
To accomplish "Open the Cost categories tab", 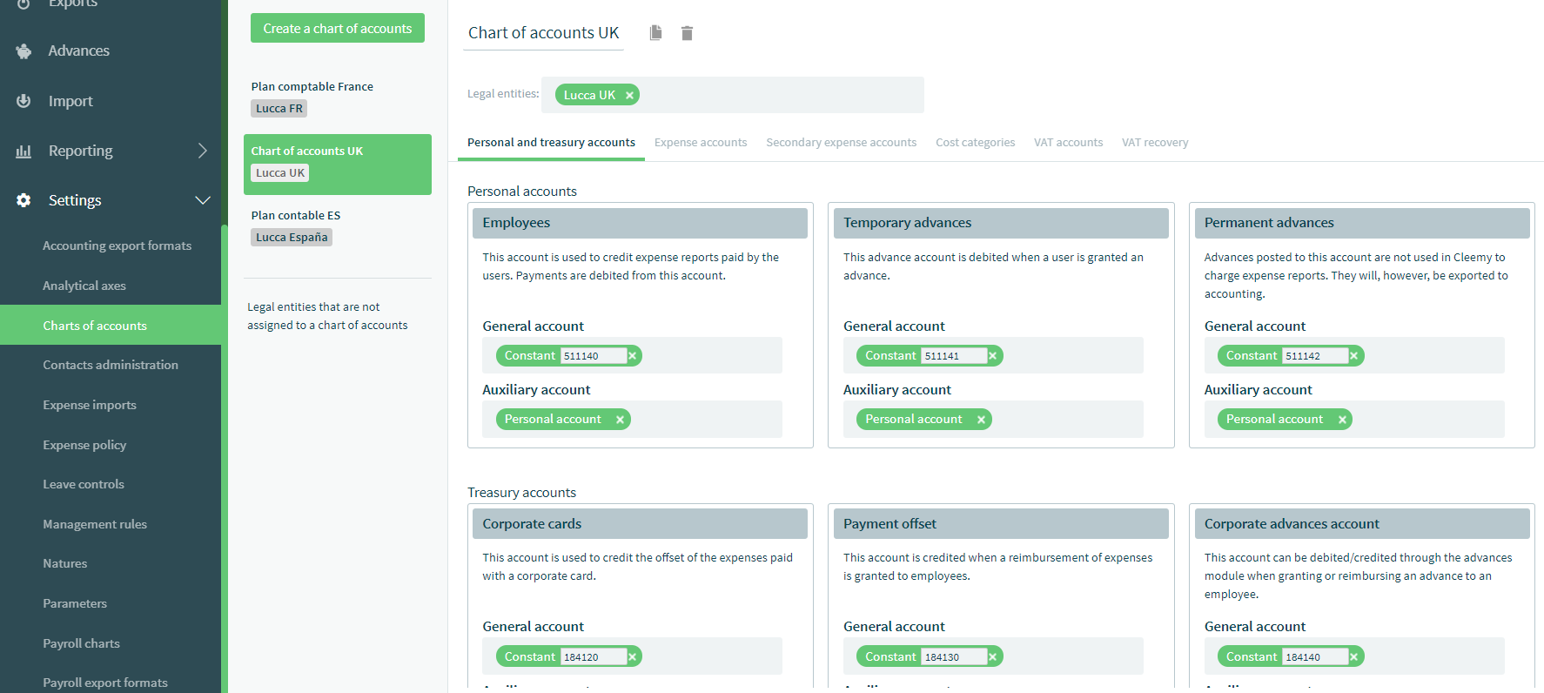I will coord(975,143).
